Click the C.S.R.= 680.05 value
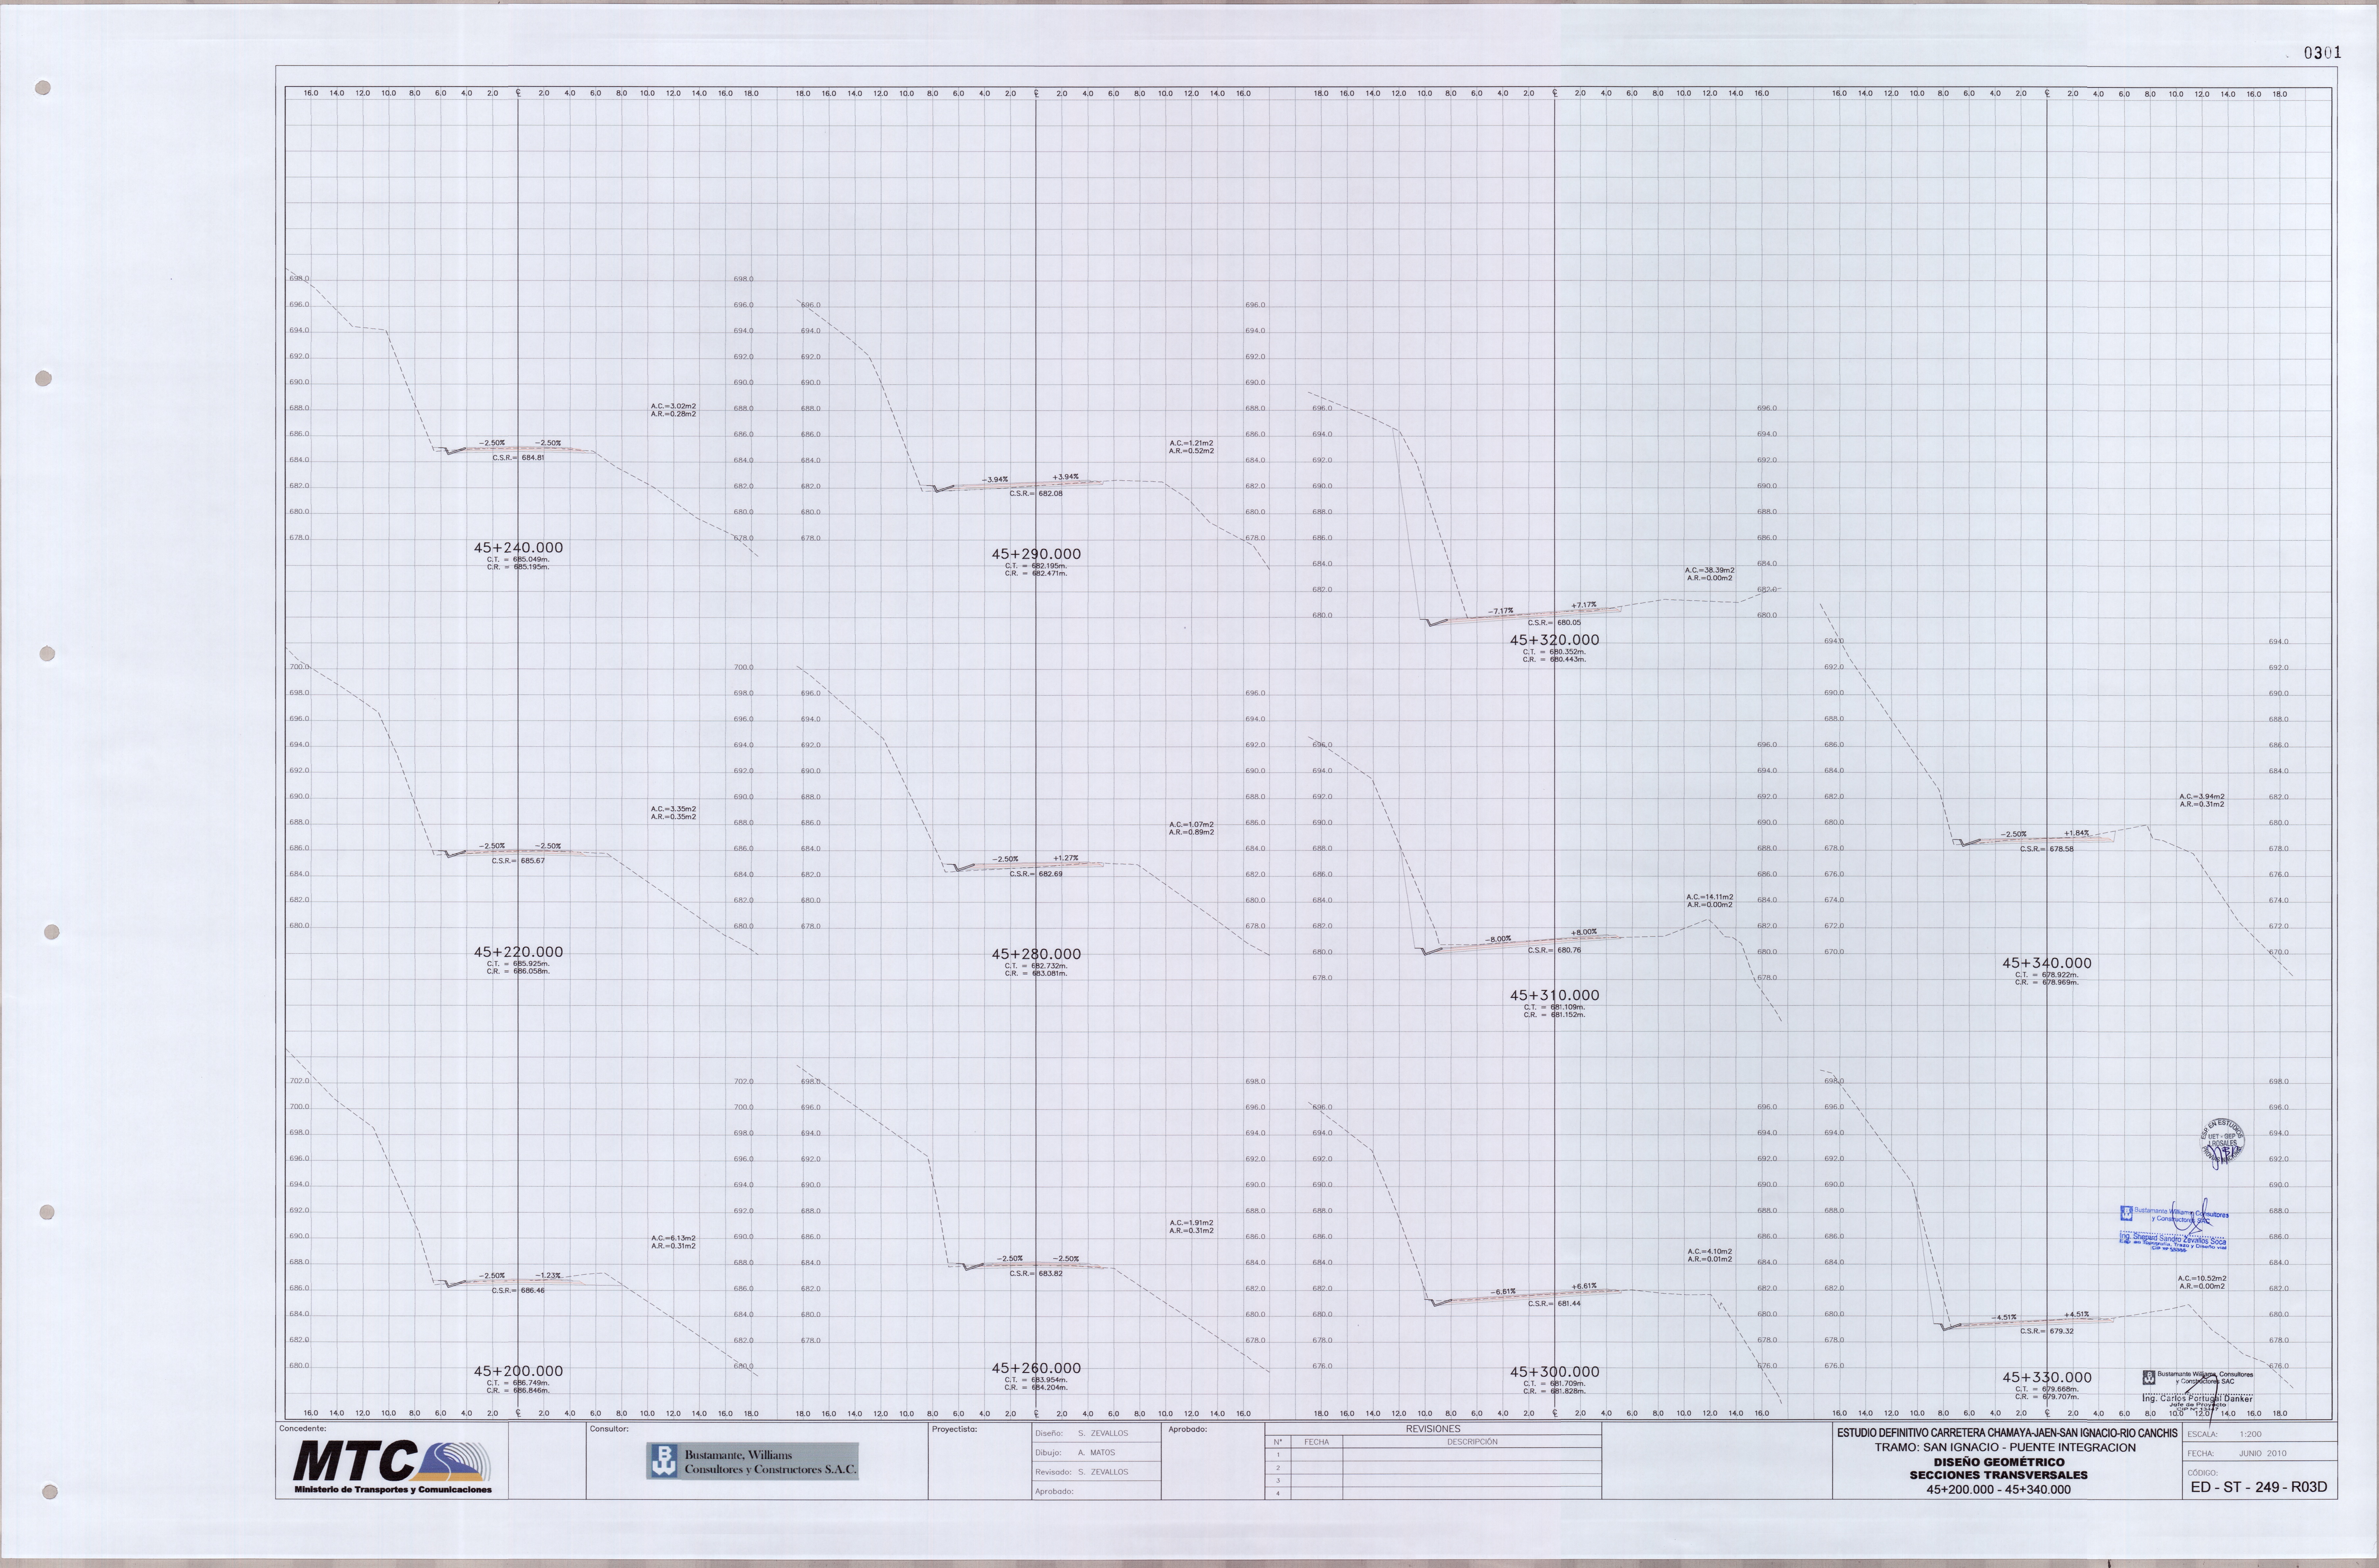The height and width of the screenshot is (1568, 2379). click(1554, 623)
